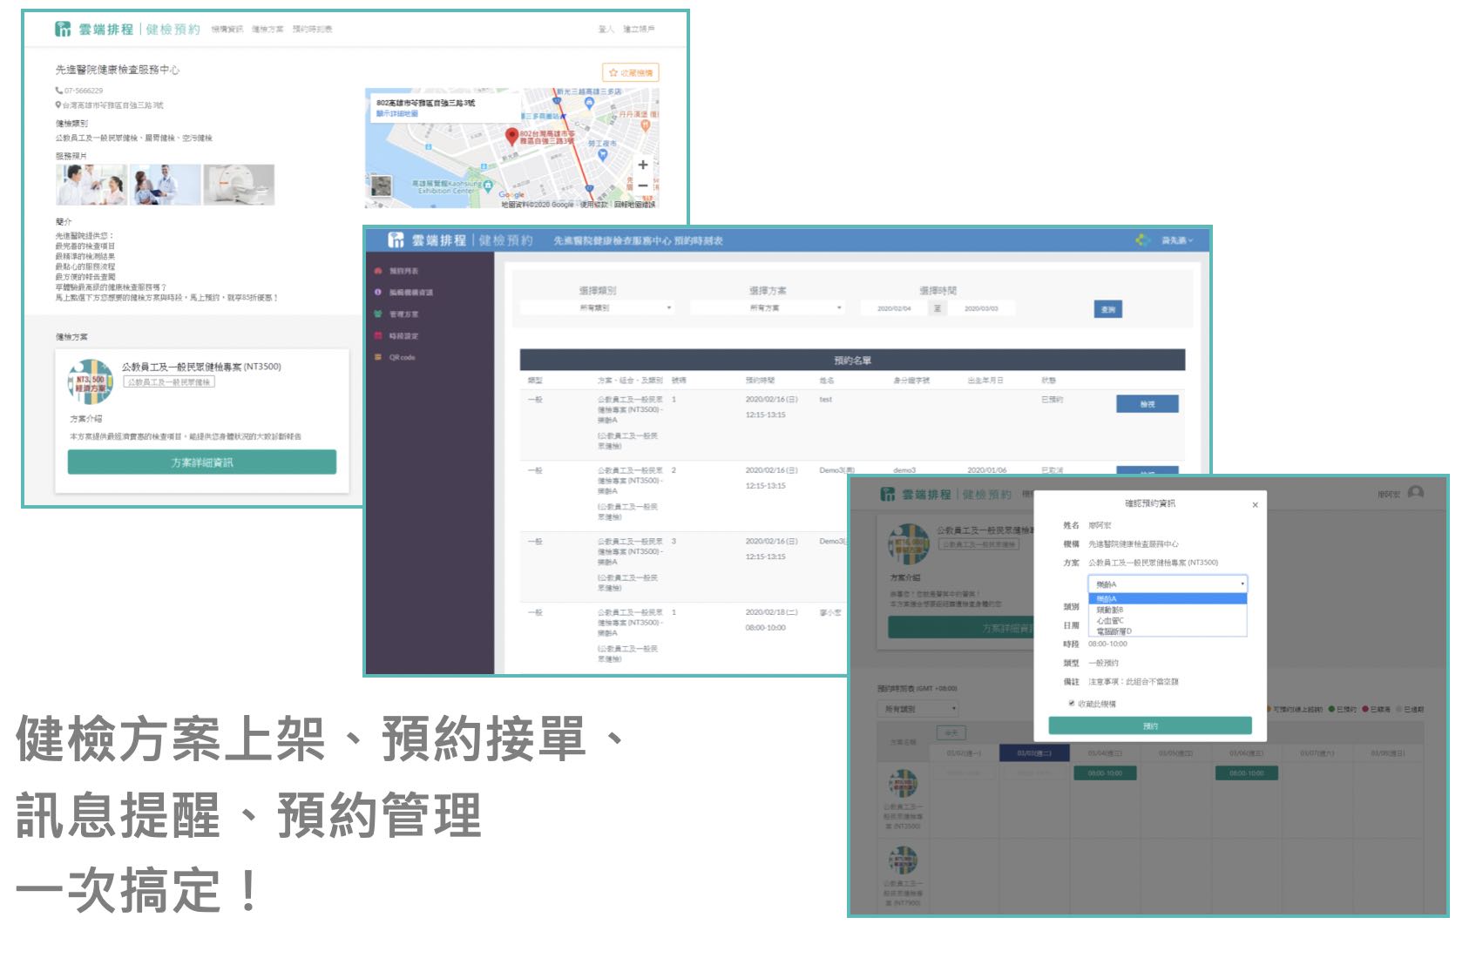This screenshot has width=1476, height=958.
Task: Expand the combination dropdown in confirm dialog
Action: coord(1168,584)
